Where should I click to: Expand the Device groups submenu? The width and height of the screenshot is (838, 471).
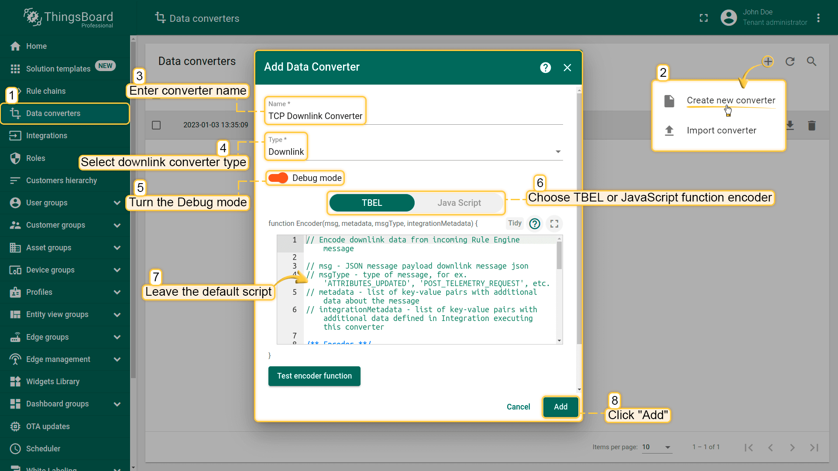[x=117, y=270]
